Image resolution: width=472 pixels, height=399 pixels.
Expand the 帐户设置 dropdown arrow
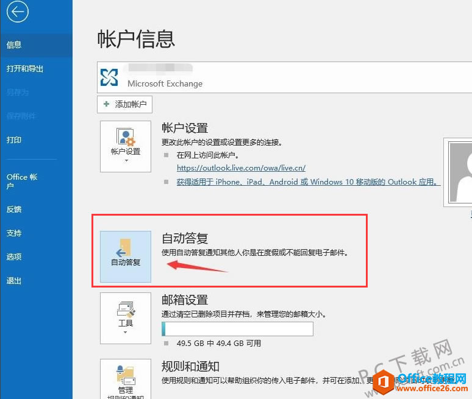[x=126, y=161]
